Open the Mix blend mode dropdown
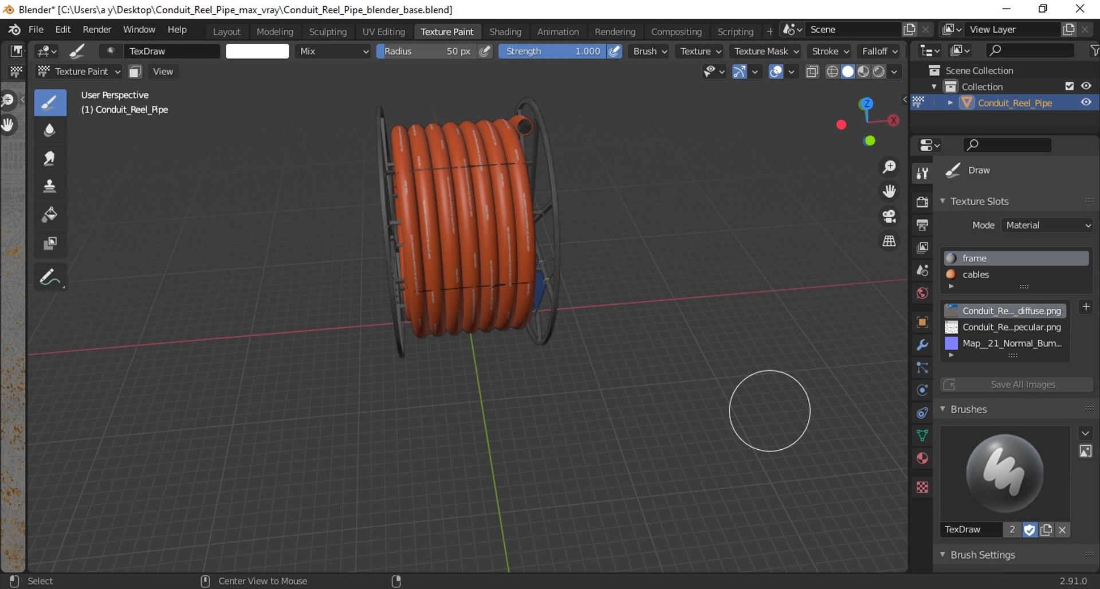1100x589 pixels. click(333, 52)
